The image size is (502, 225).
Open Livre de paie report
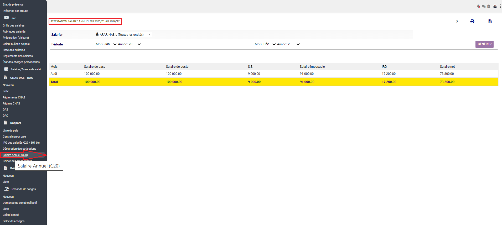coord(11,130)
